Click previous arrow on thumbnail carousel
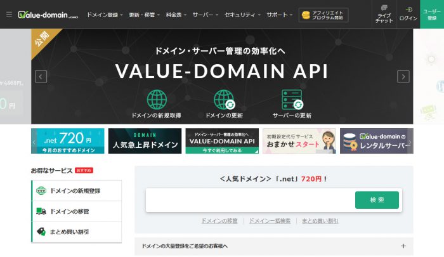Image resolution: width=444 pixels, height=257 pixels. point(34,142)
